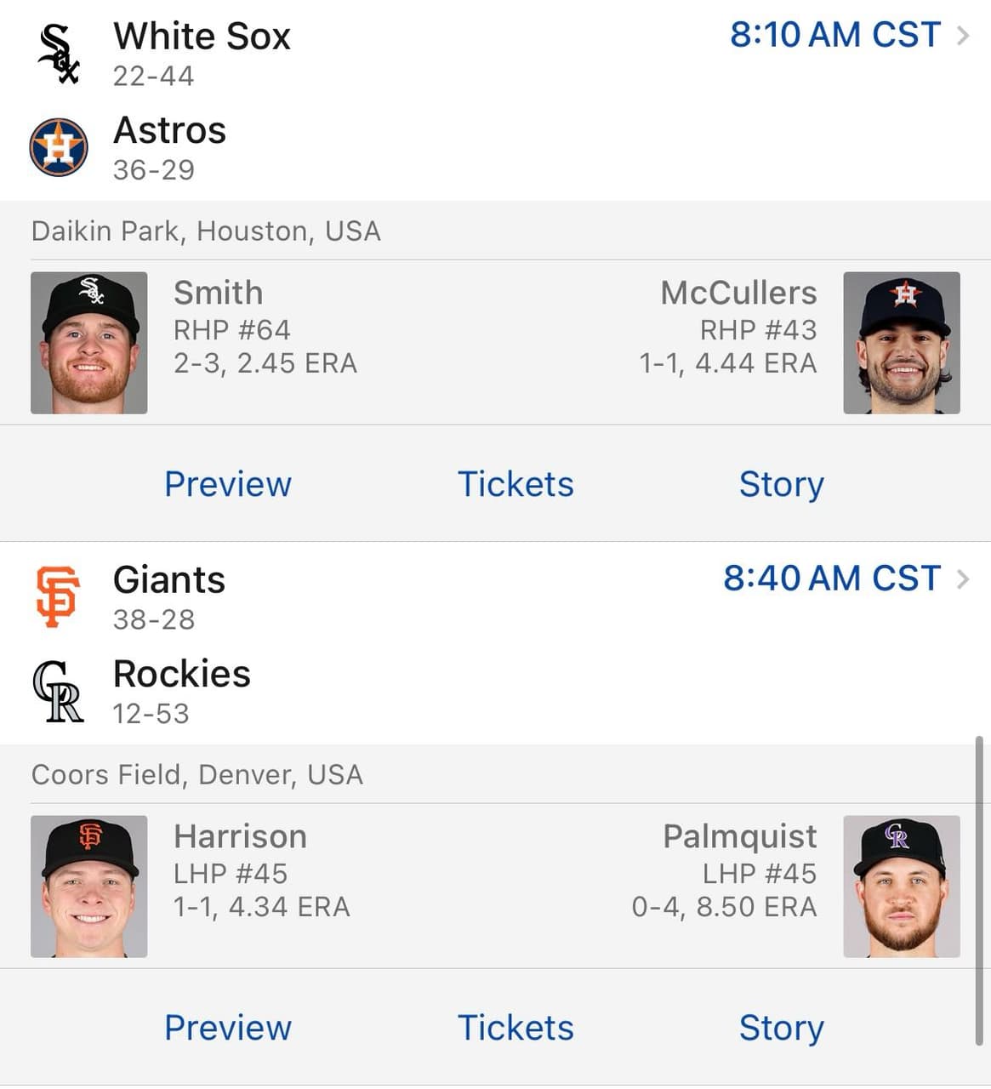The width and height of the screenshot is (991, 1089).
Task: Open Smith's pitcher headshot
Action: pos(88,343)
